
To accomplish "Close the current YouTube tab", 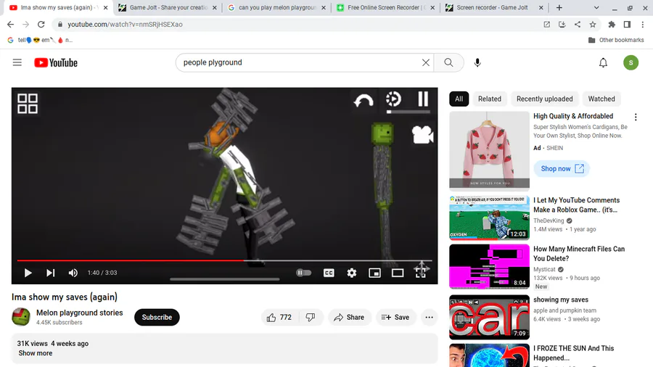I will click(105, 7).
